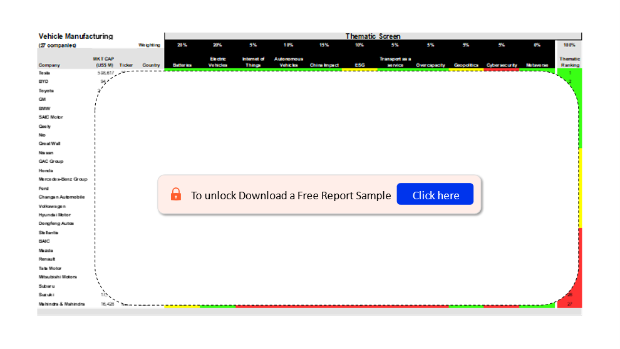Click the orange padlock icon
The height and width of the screenshot is (349, 620).
(x=176, y=194)
